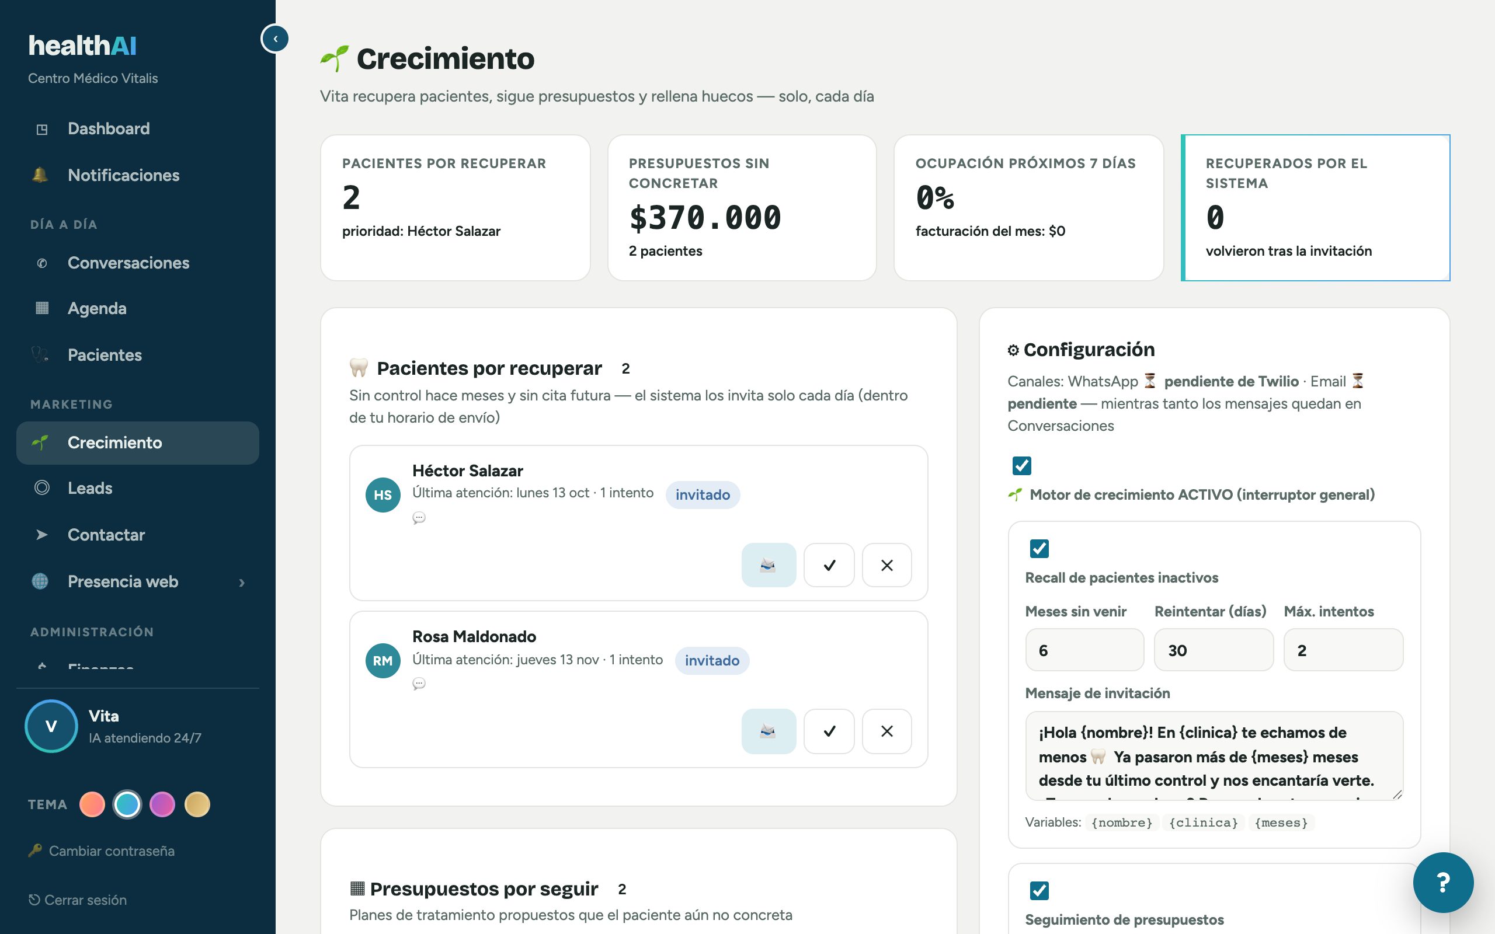Click Cambiar contraseña link

pos(101,851)
